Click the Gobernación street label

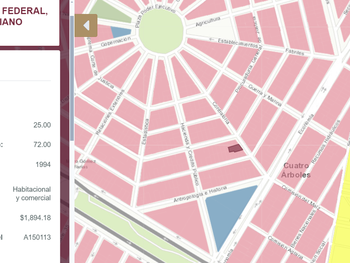(x=116, y=41)
